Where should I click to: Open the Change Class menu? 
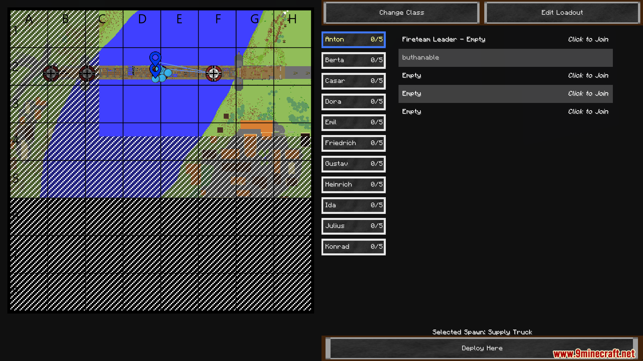coord(401,13)
